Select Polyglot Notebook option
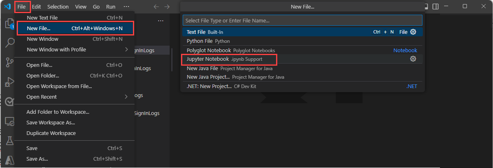 pyautogui.click(x=302, y=50)
